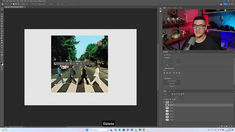
Task: Select the Camada 4 layer thumbnail
Action: point(167,114)
